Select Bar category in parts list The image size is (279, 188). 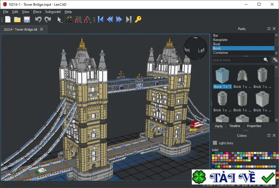243,35
